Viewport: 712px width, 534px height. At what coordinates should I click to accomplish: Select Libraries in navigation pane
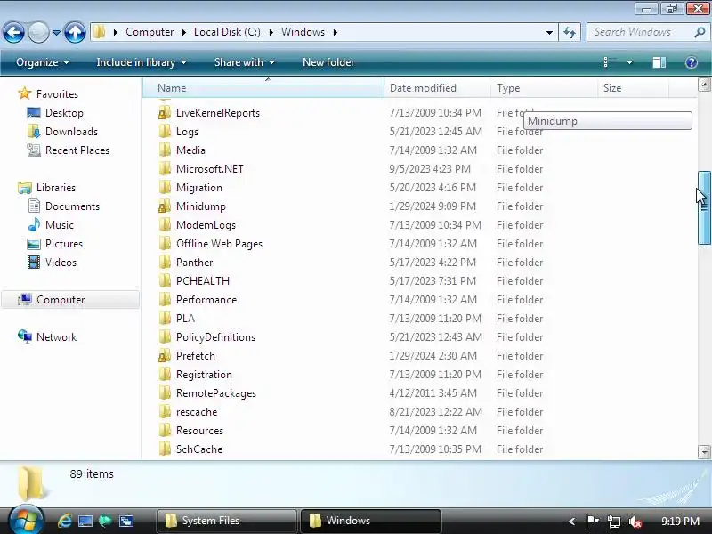(56, 188)
